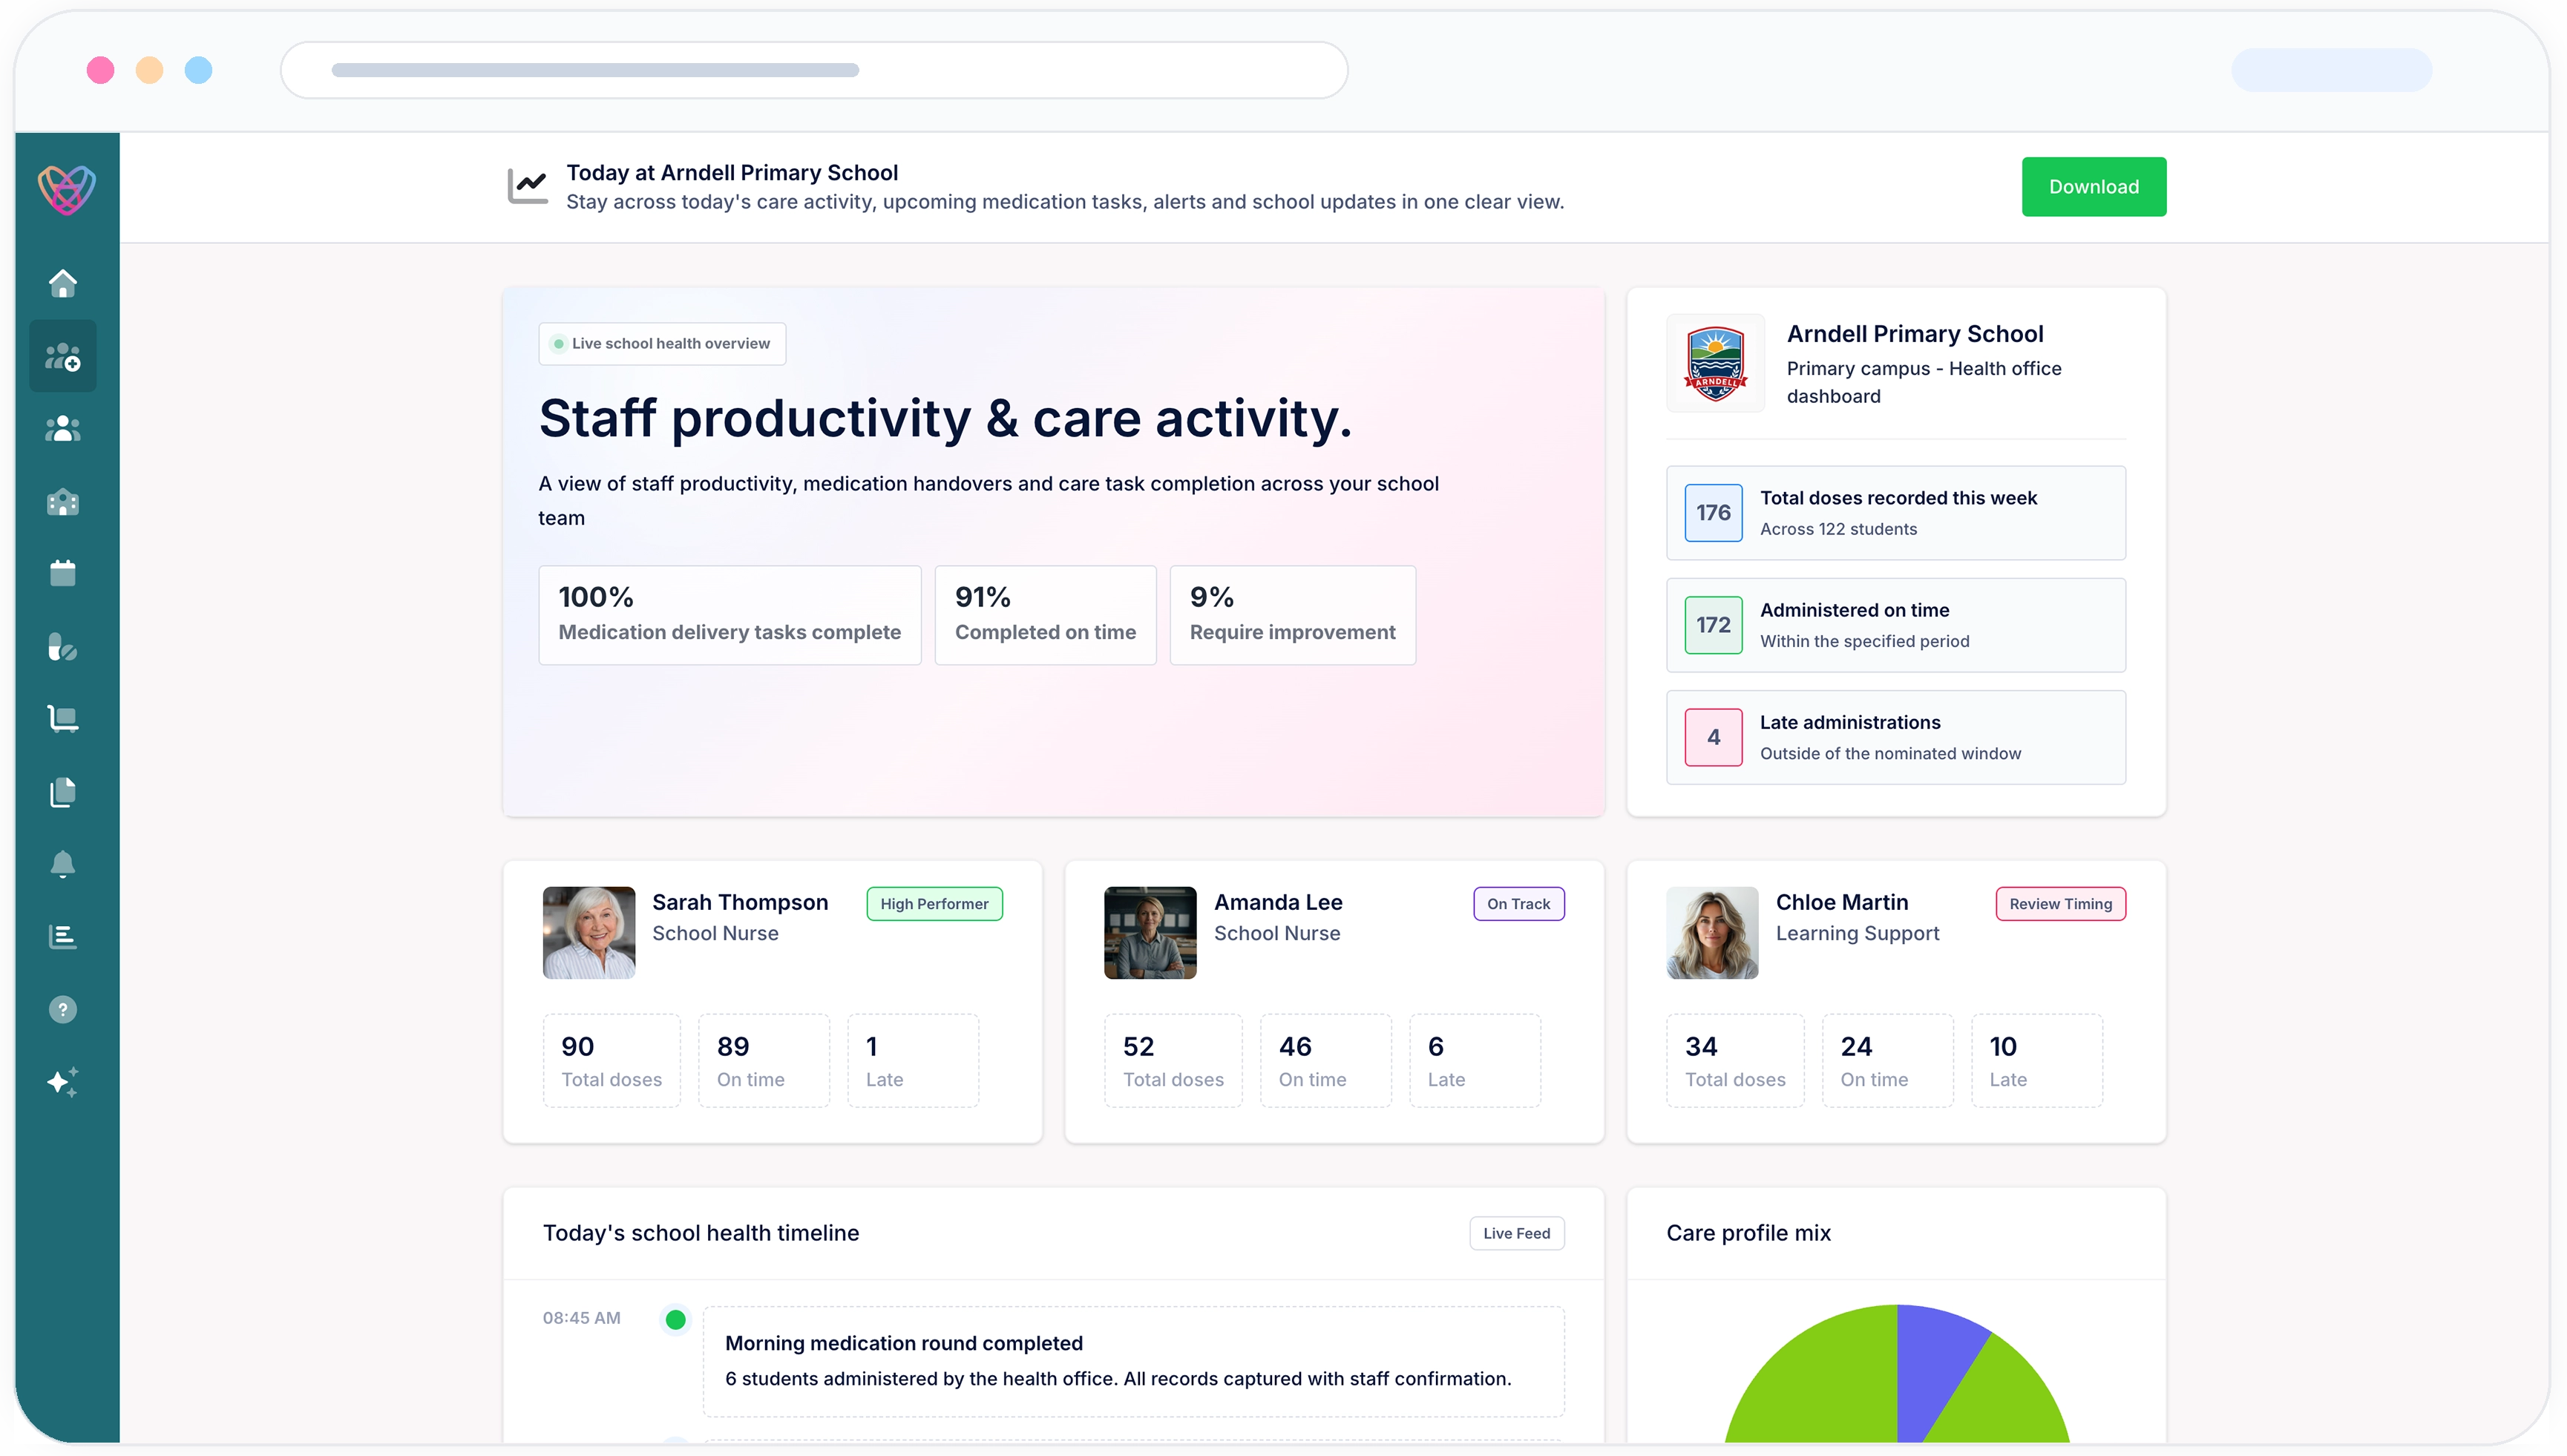The image size is (2567, 1456).
Task: Click Sarah Thompson's 90 Total doses
Action: (612, 1061)
